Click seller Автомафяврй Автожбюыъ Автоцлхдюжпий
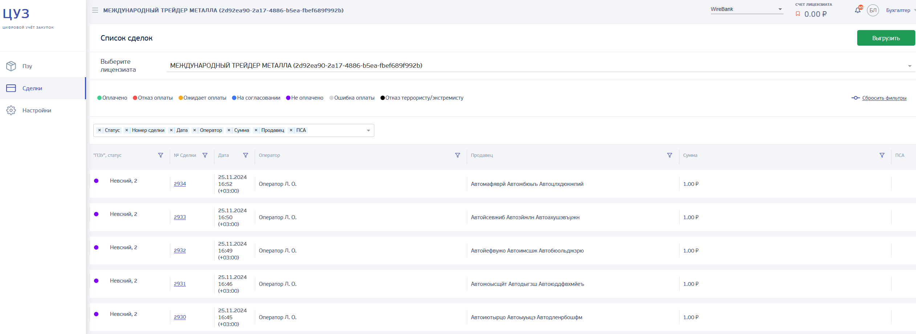This screenshot has width=916, height=334. click(527, 184)
